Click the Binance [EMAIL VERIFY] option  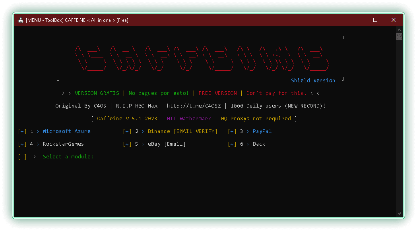pyautogui.click(x=182, y=131)
